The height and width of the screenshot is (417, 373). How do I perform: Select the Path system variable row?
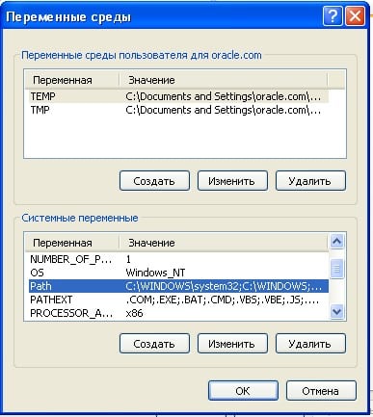click(178, 286)
